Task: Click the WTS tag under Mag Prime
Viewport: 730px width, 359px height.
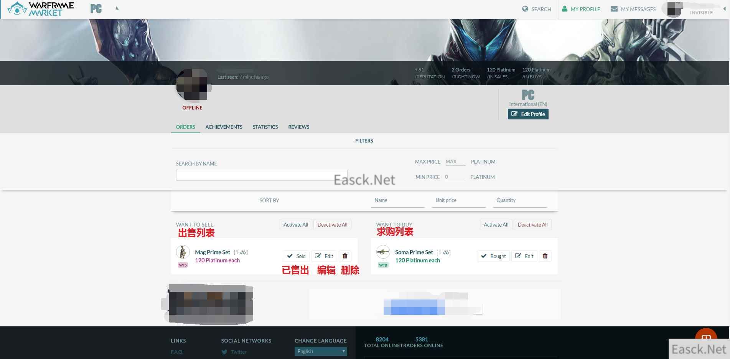Action: pyautogui.click(x=183, y=265)
